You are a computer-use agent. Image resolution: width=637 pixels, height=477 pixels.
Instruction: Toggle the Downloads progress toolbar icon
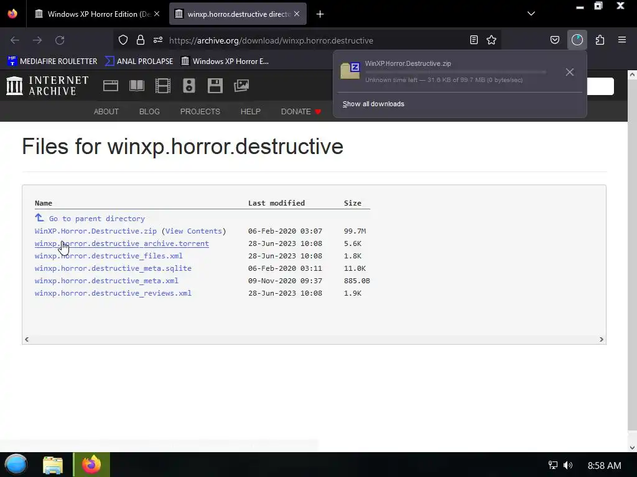tap(577, 40)
